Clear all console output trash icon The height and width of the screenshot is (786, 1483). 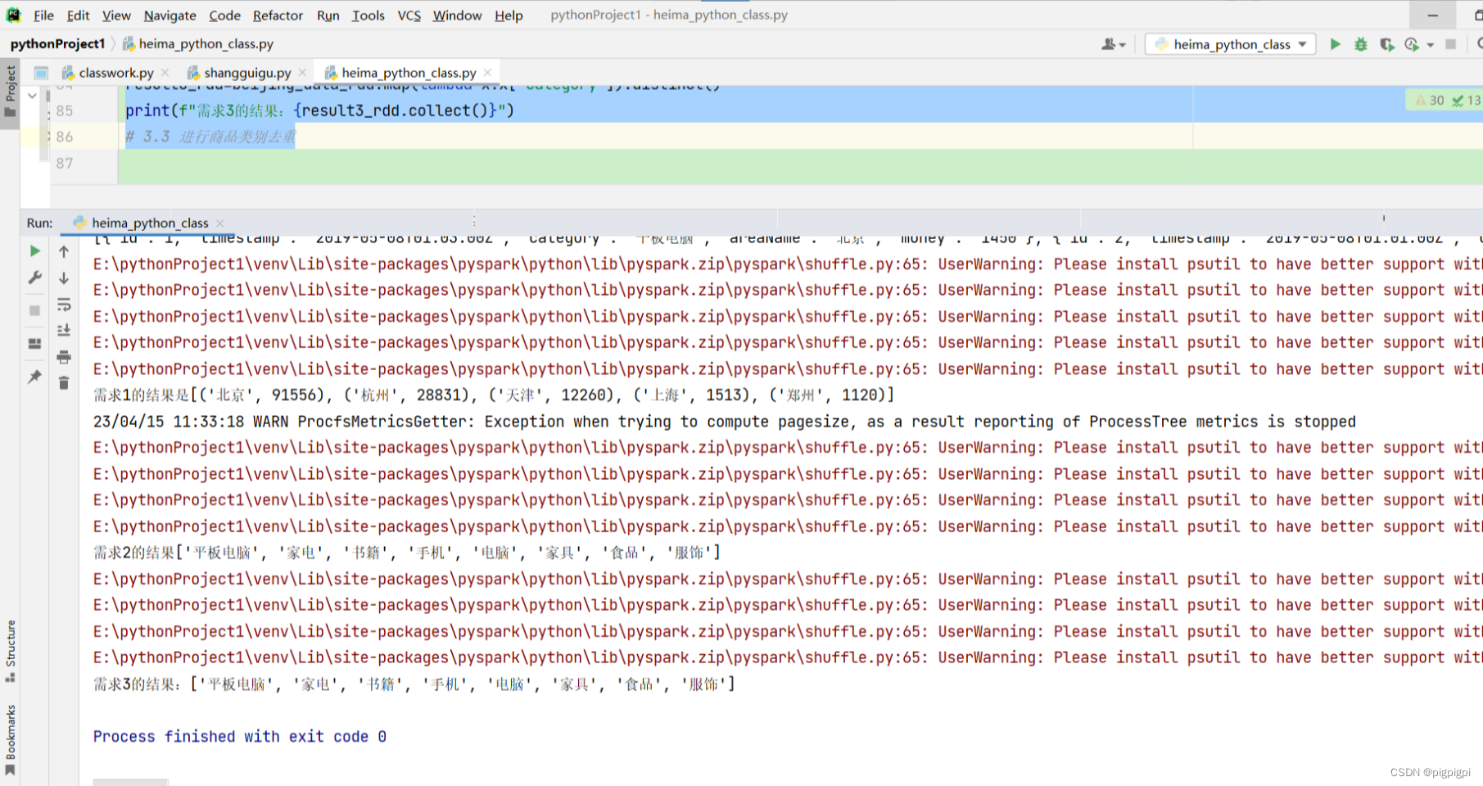(64, 382)
